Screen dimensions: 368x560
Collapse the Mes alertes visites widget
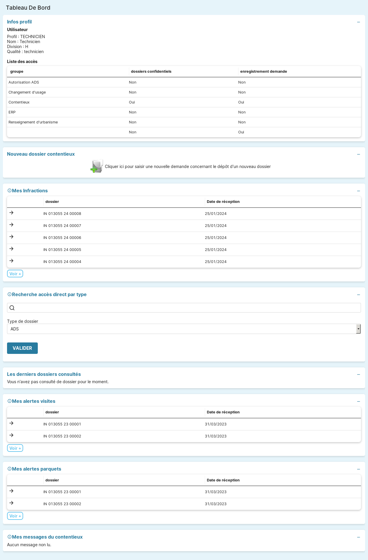pyautogui.click(x=358, y=402)
